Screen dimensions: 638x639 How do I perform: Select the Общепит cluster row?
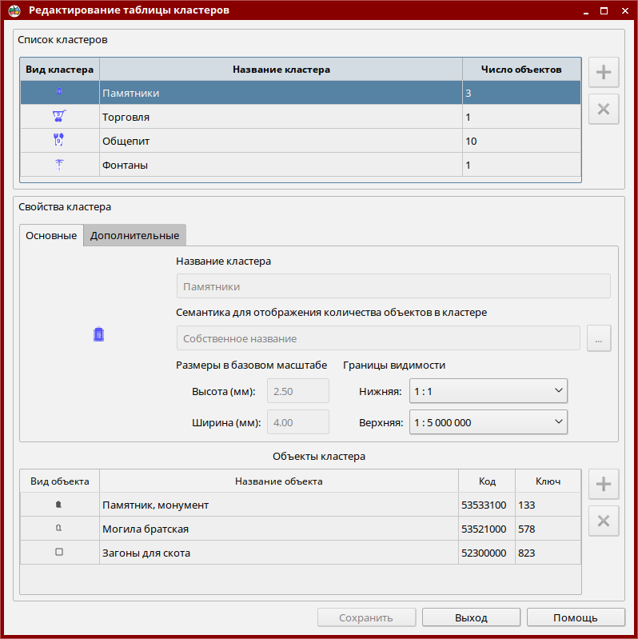tap(301, 141)
